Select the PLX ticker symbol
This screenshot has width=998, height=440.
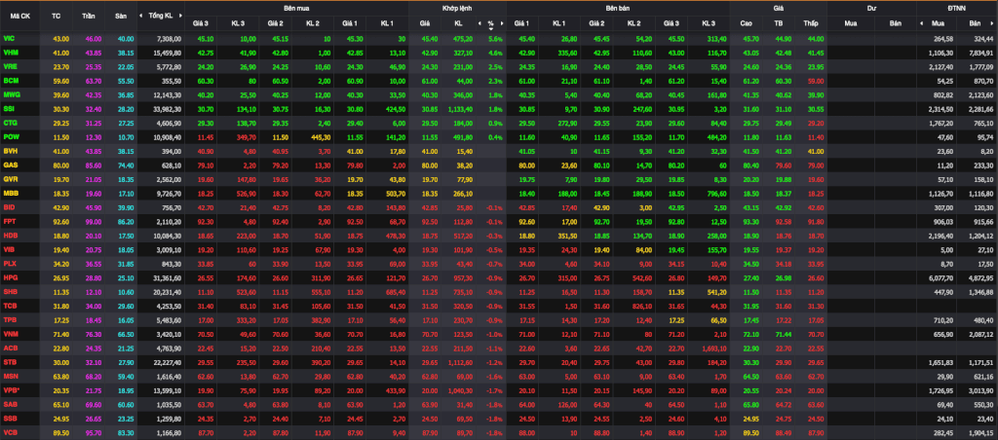point(10,263)
